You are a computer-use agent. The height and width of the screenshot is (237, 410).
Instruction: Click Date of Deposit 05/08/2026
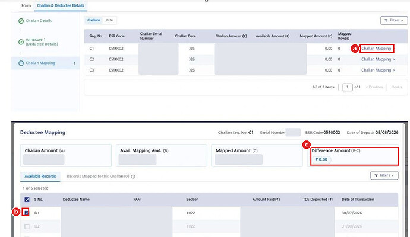click(x=373, y=133)
